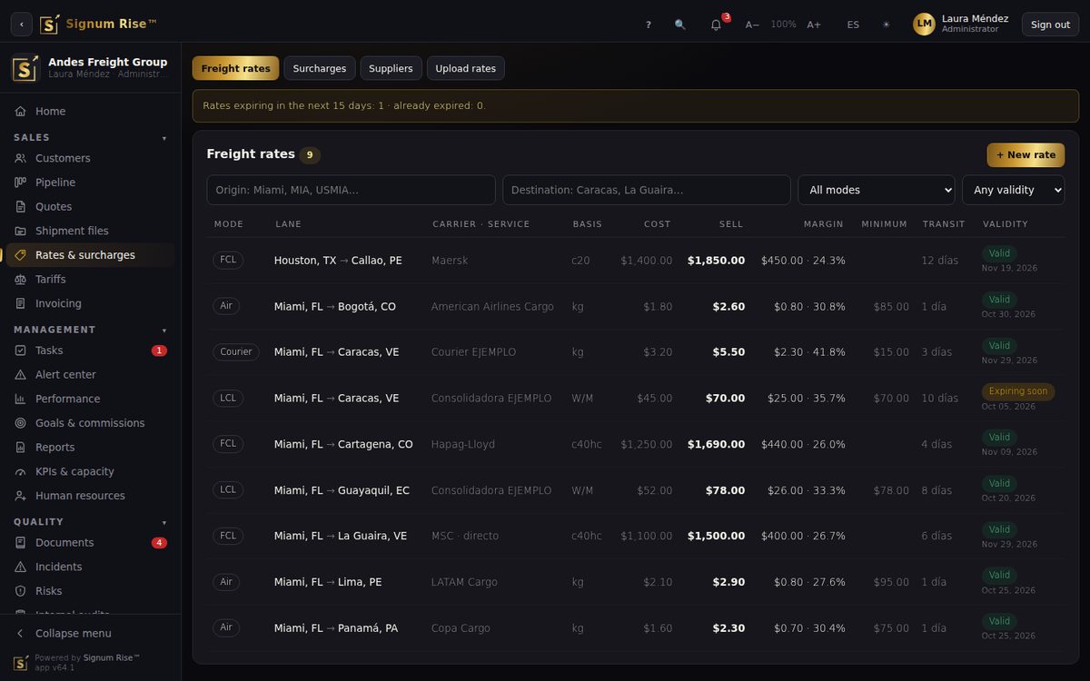Viewport: 1090px width, 681px height.
Task: Click the Copa Cargo carrier cell
Action: tap(461, 628)
